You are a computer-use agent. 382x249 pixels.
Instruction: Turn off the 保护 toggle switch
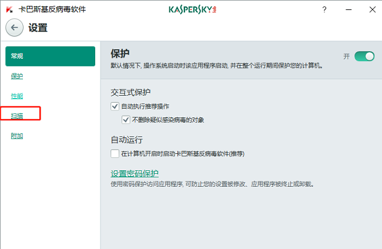(364, 56)
